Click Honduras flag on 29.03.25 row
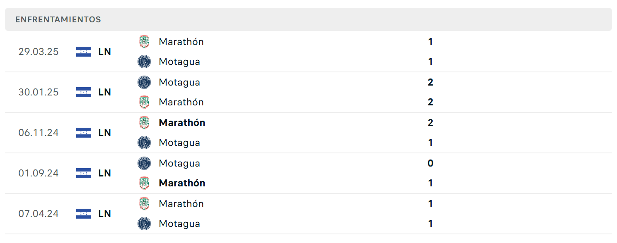This screenshot has width=617, height=243. (84, 52)
